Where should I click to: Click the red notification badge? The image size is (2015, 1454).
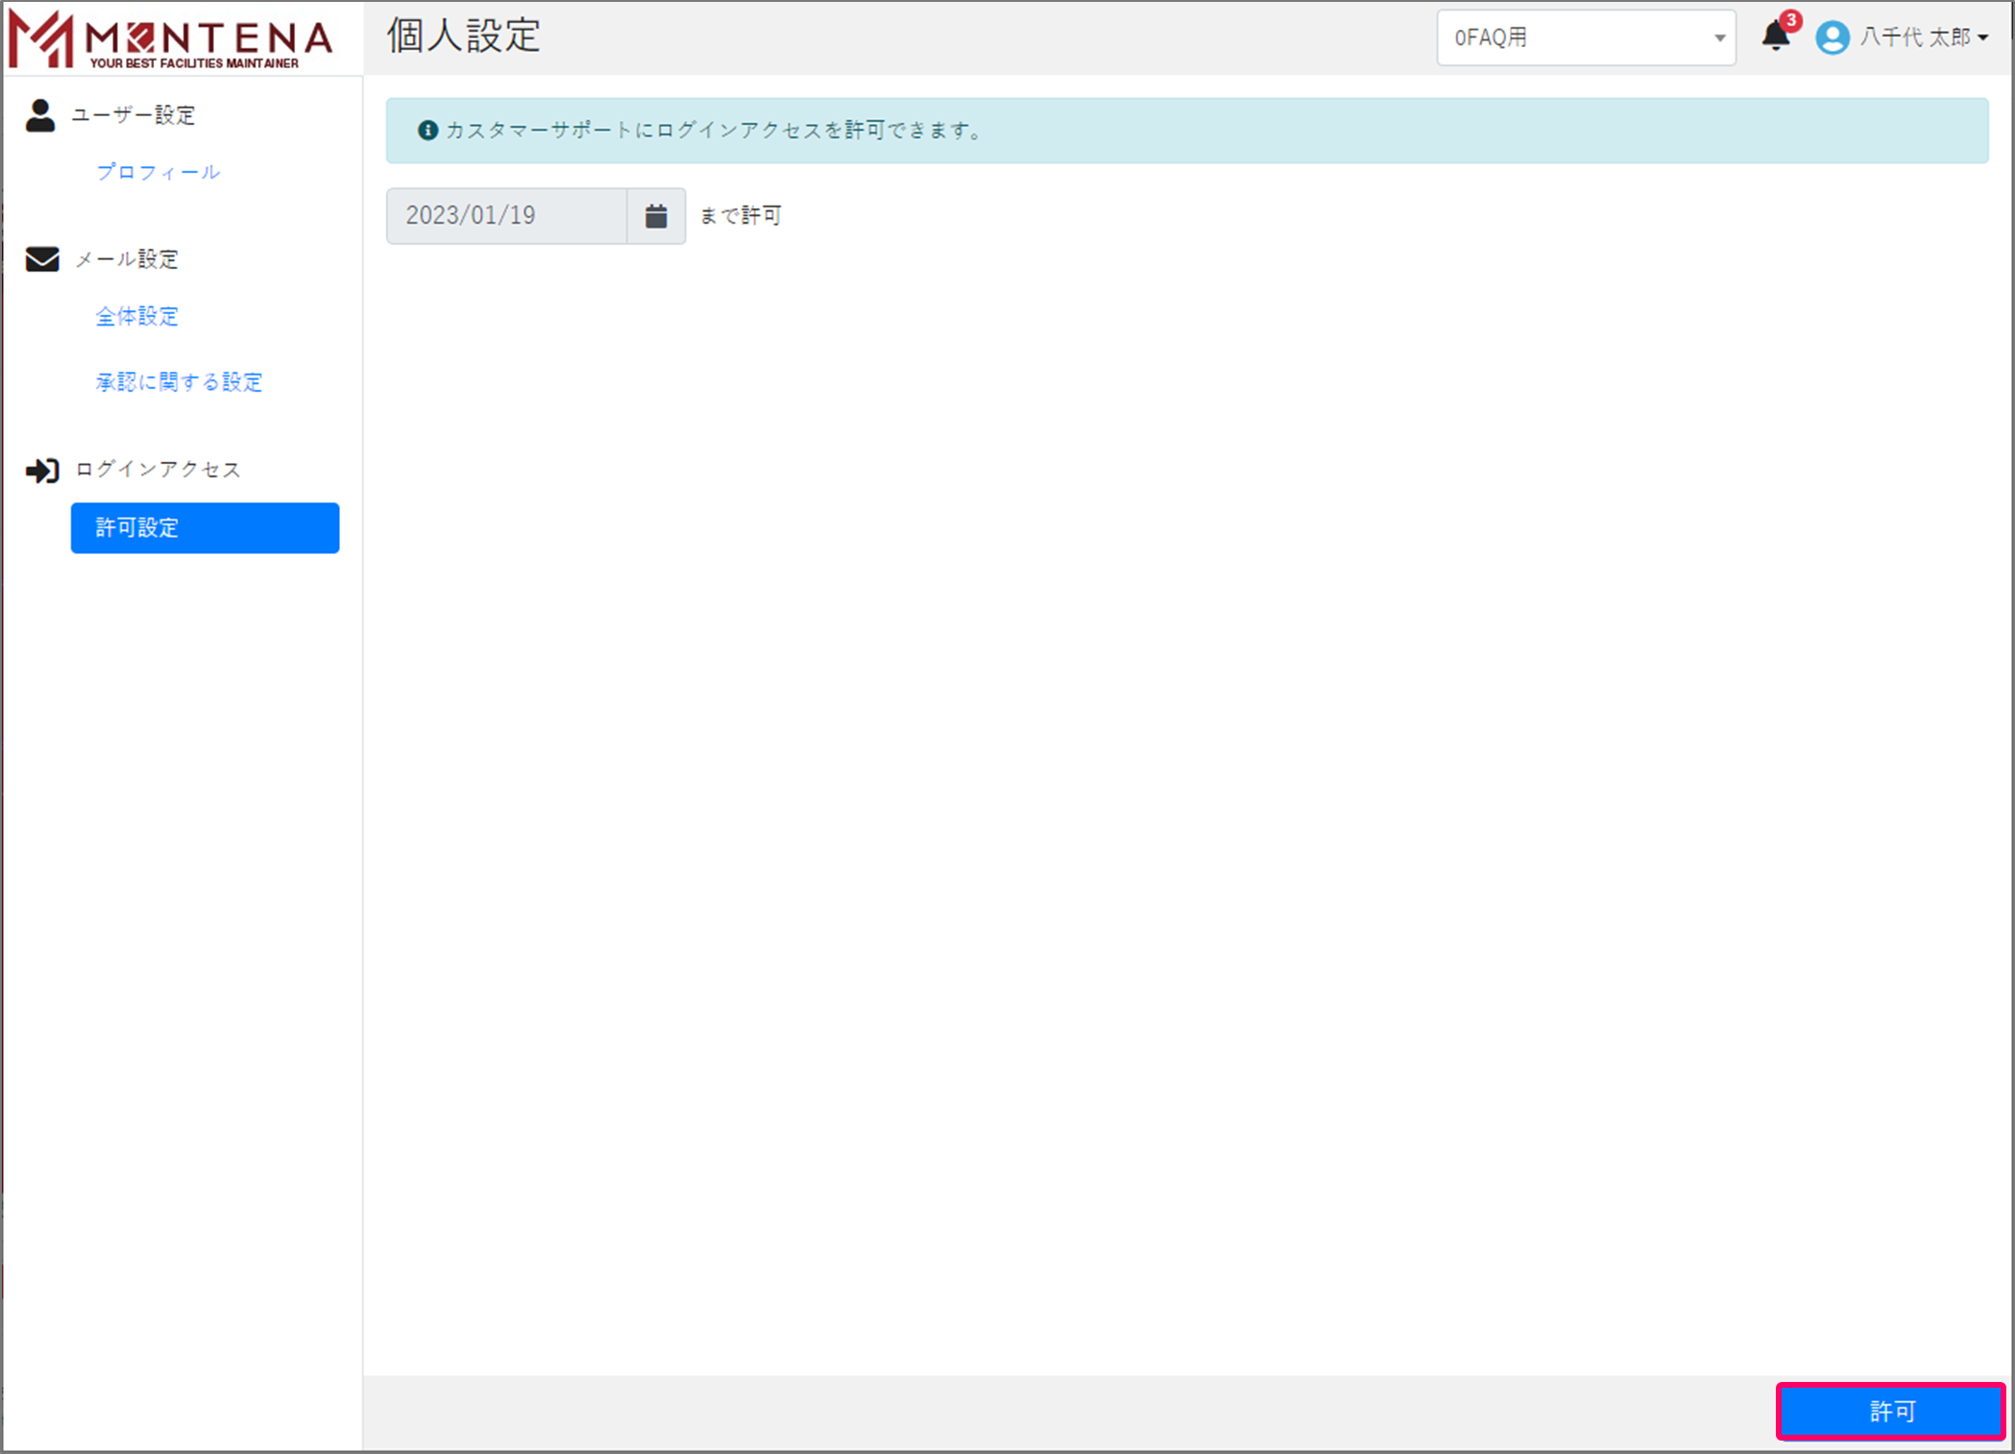tap(1791, 20)
